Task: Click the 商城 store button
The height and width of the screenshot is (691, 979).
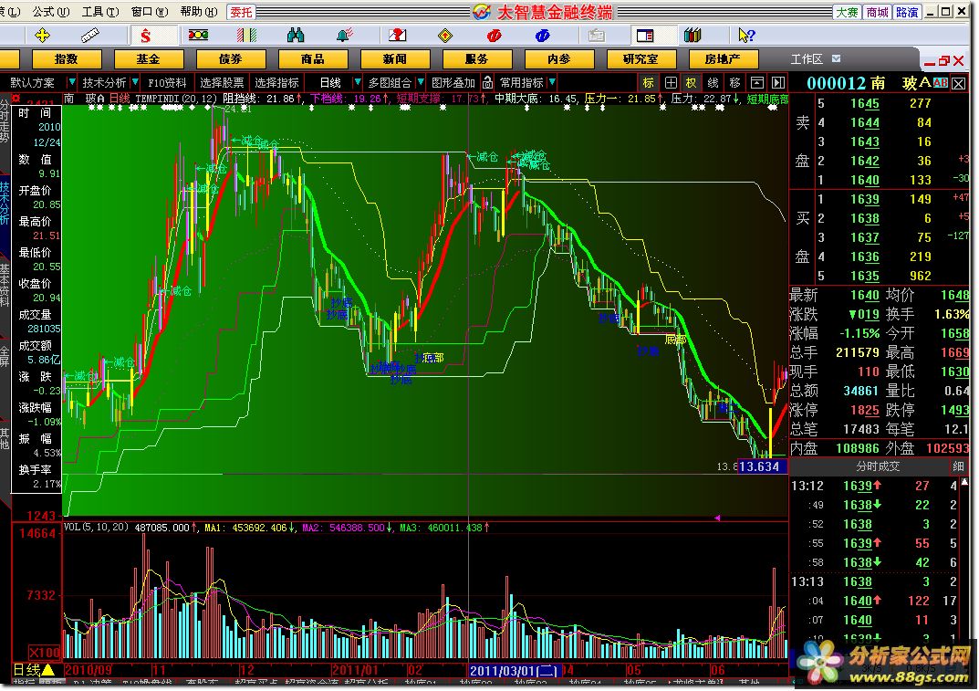Action: [877, 12]
